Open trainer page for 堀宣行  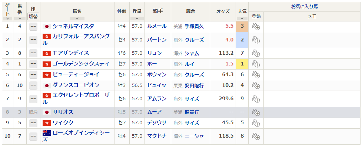pyautogui.click(x=192, y=112)
